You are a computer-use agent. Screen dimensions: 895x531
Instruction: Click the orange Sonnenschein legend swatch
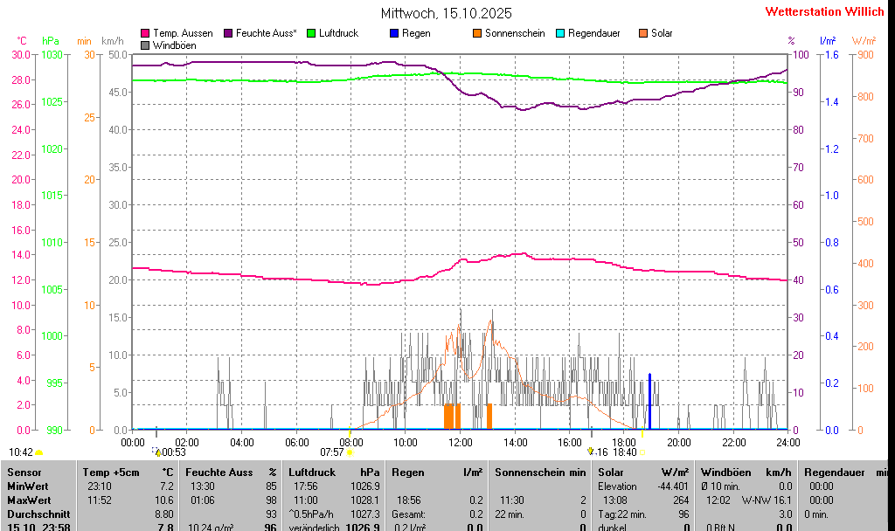click(x=477, y=33)
